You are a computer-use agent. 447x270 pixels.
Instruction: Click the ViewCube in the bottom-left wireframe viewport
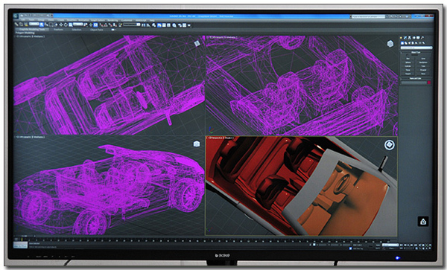(197, 144)
